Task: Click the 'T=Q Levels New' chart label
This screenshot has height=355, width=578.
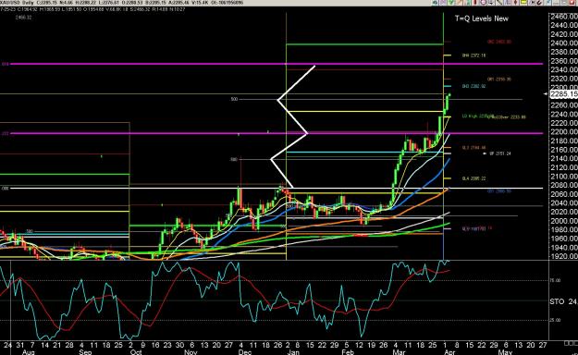Action: pos(482,18)
